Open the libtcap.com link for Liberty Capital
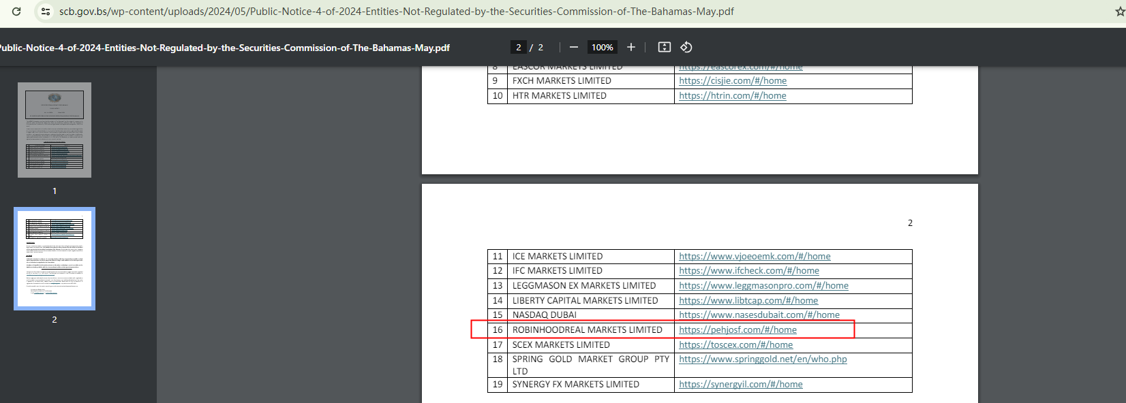The width and height of the screenshot is (1126, 403). [748, 301]
